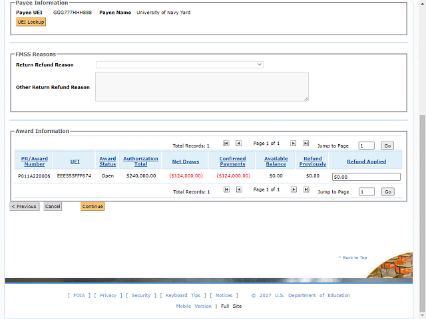Click the Refund Applied amount field
Viewport: 426px width, 319px height.
point(366,177)
